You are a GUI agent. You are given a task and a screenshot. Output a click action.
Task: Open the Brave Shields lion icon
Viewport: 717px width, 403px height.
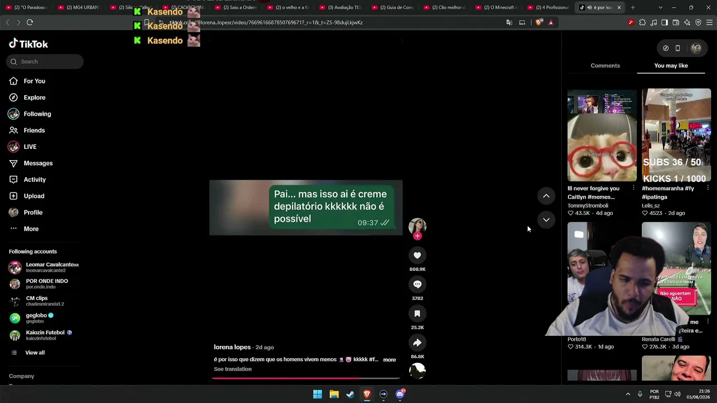point(539,22)
